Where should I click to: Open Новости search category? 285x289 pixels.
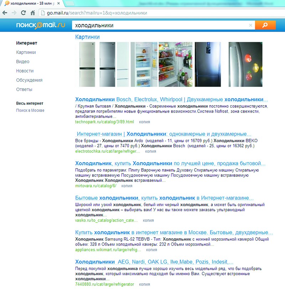(x=25, y=71)
